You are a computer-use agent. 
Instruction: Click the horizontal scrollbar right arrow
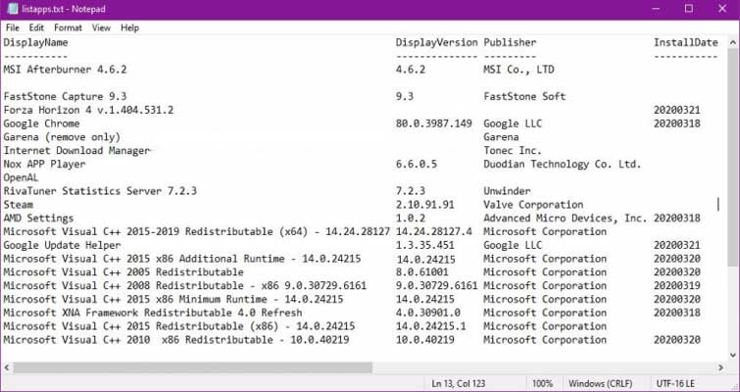point(720,367)
